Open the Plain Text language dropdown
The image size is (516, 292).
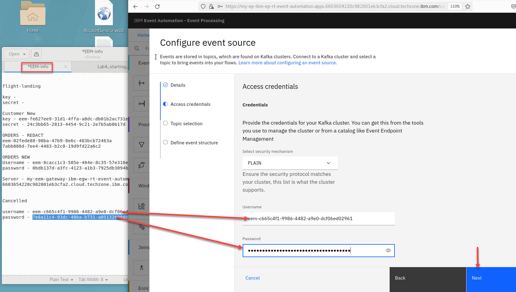coord(61,280)
